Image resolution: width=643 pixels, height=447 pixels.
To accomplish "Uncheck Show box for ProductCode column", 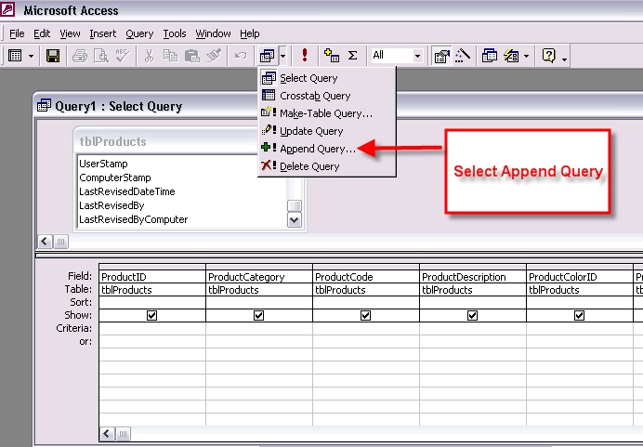I will click(366, 315).
